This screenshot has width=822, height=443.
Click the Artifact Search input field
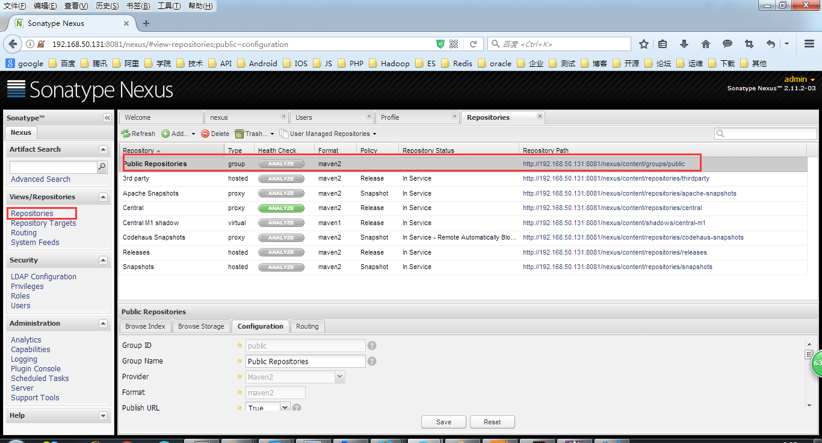click(x=54, y=167)
